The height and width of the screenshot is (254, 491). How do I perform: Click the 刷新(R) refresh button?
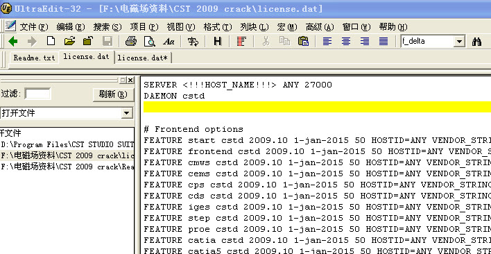(113, 94)
